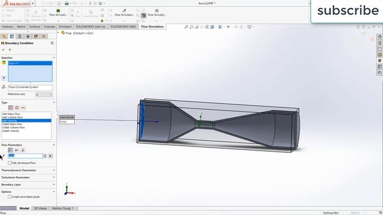Switch to the Sketch tab
This screenshot has width=383, height=215.
pyautogui.click(x=21, y=26)
